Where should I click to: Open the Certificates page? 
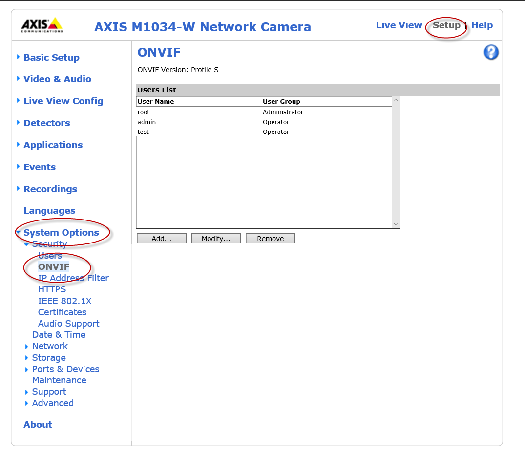pyautogui.click(x=62, y=312)
